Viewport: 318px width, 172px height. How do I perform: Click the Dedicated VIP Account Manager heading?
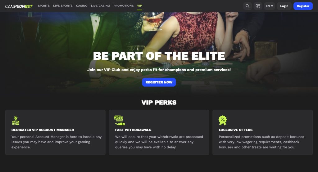[43, 130]
